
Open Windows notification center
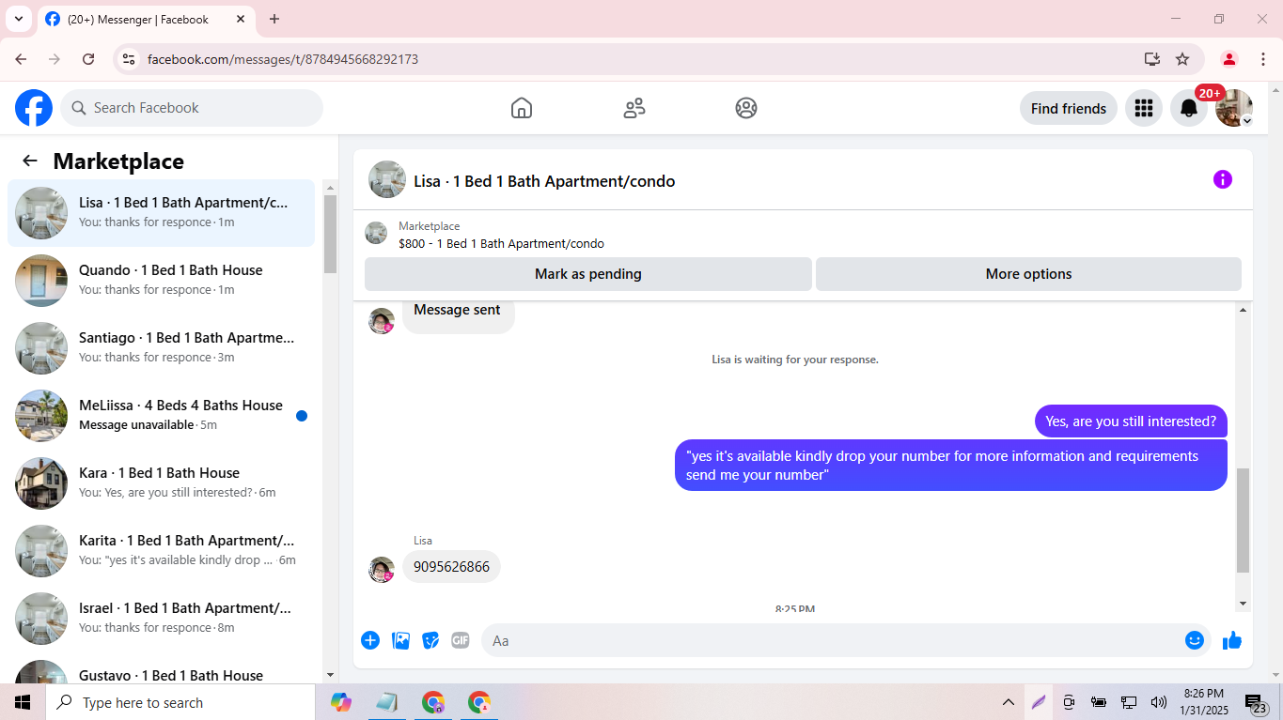click(x=1256, y=703)
